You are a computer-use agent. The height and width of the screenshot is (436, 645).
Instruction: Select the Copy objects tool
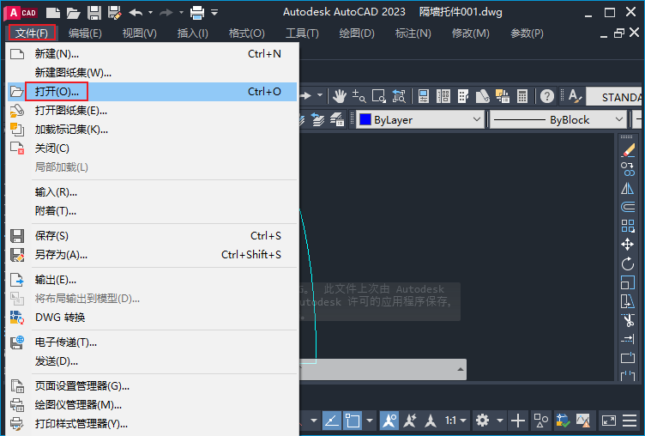point(628,169)
